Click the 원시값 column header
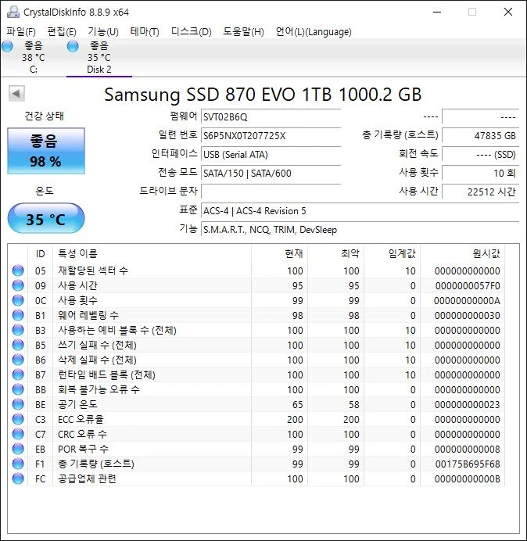 coord(462,254)
